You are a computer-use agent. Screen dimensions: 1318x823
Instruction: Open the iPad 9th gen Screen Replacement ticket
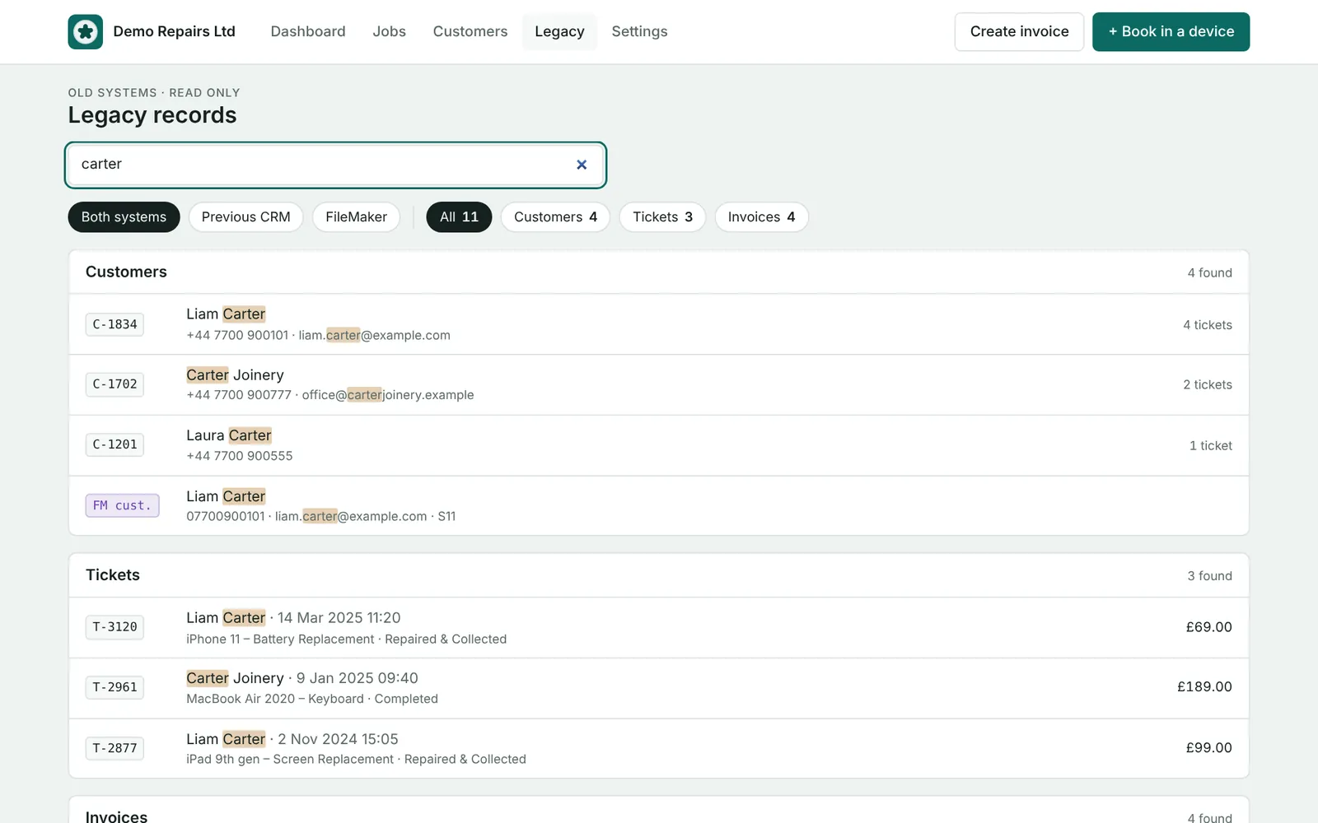click(658, 748)
